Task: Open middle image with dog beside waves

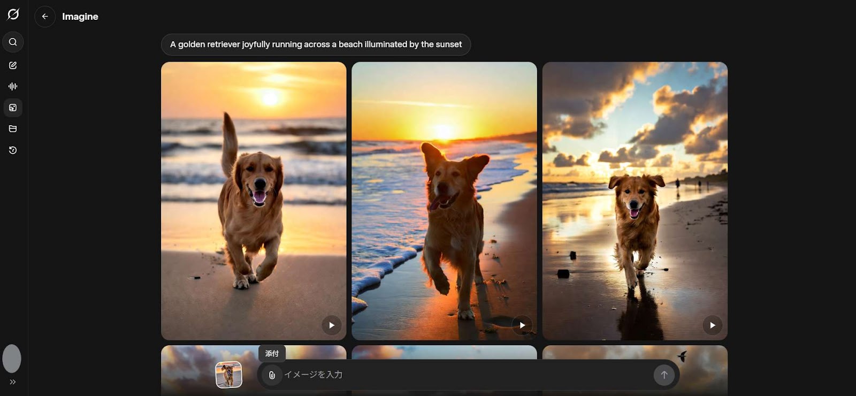Action: click(444, 201)
